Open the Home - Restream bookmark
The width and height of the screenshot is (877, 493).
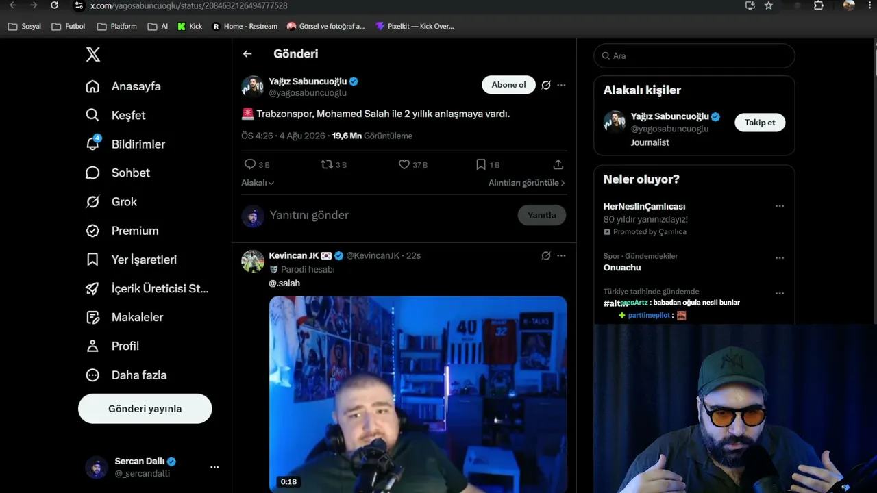tap(245, 26)
